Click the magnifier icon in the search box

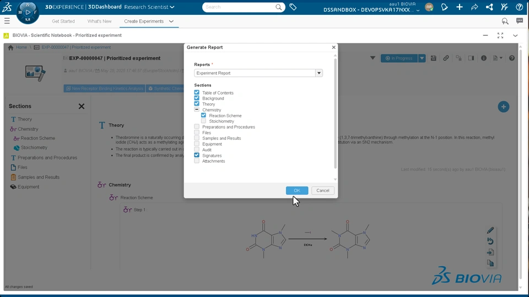278,7
